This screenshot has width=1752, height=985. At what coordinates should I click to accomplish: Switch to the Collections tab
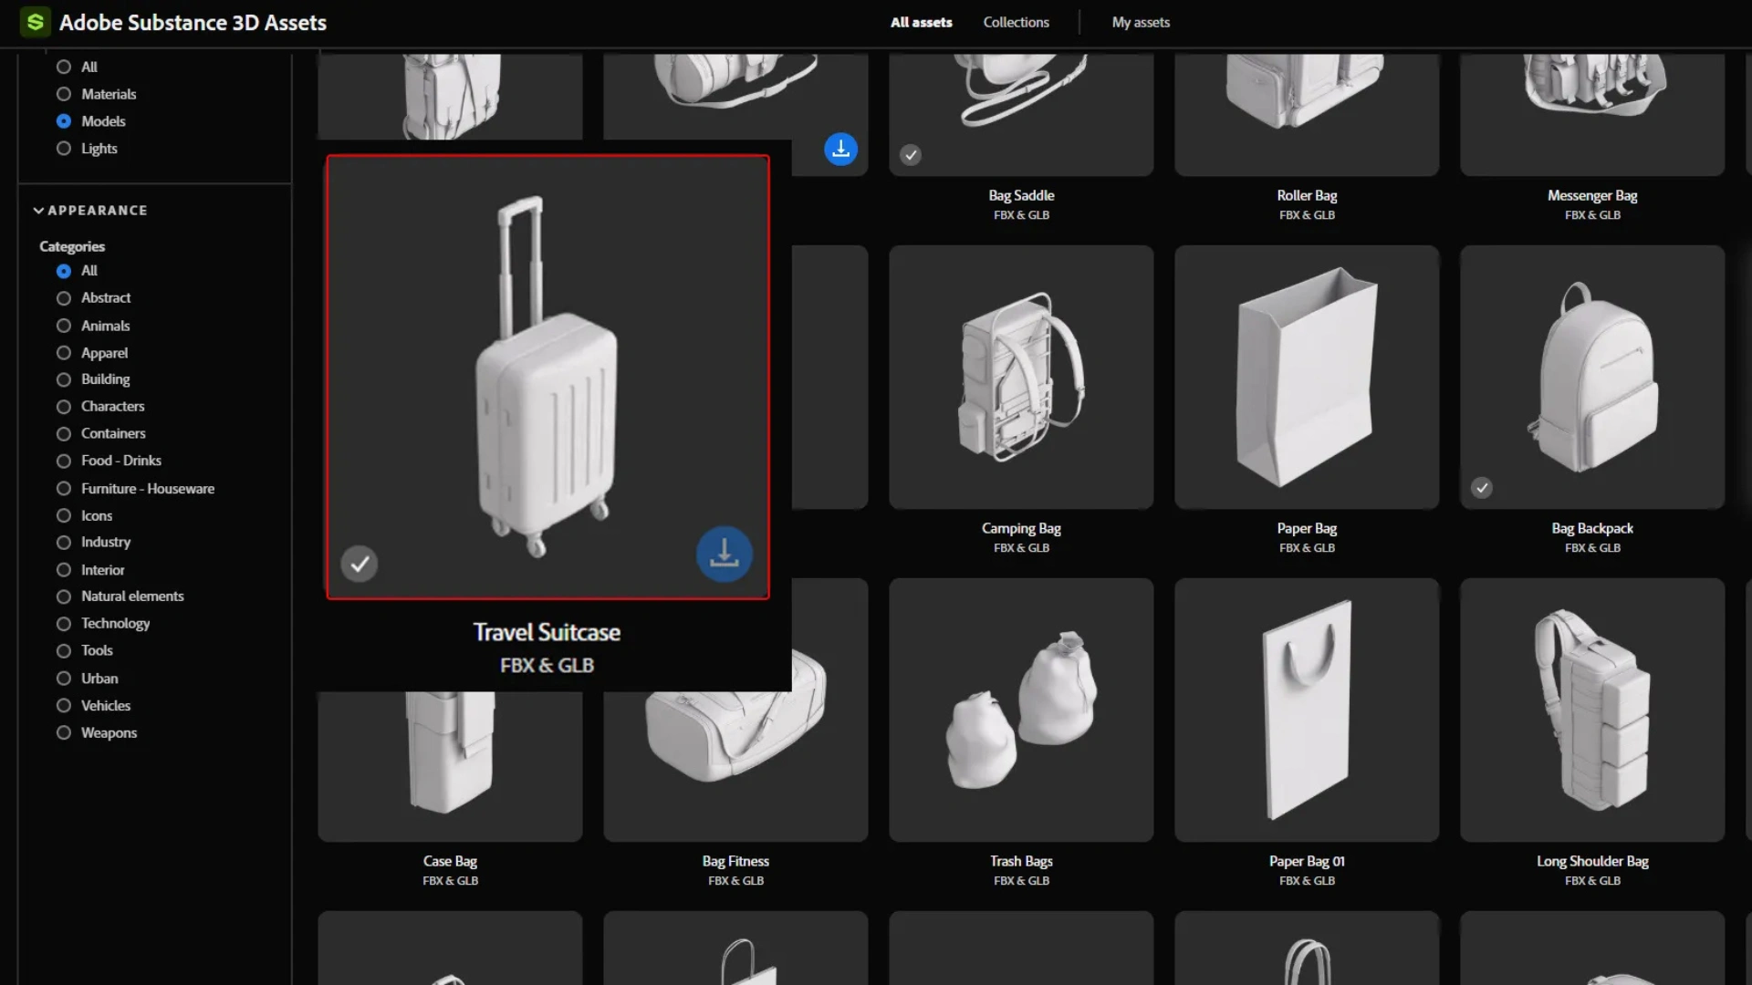pyautogui.click(x=1016, y=22)
